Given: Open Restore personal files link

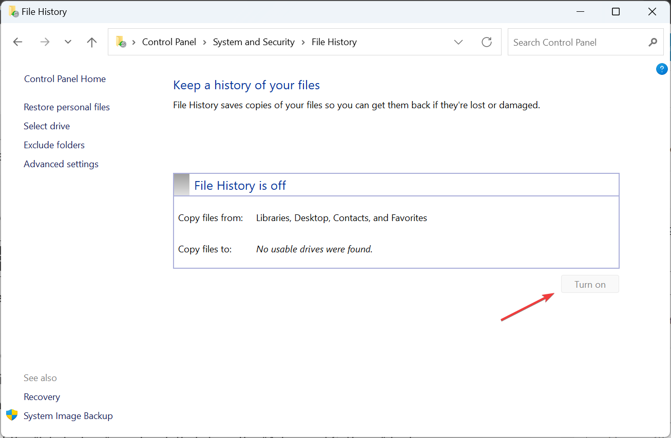Looking at the screenshot, I should tap(67, 107).
